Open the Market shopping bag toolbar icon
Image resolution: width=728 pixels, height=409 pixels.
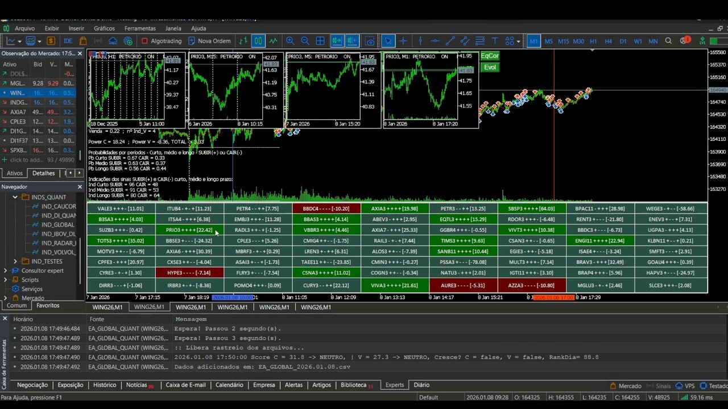point(83,41)
